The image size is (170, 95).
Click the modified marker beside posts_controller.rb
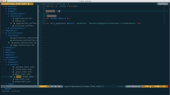pos(9,43)
